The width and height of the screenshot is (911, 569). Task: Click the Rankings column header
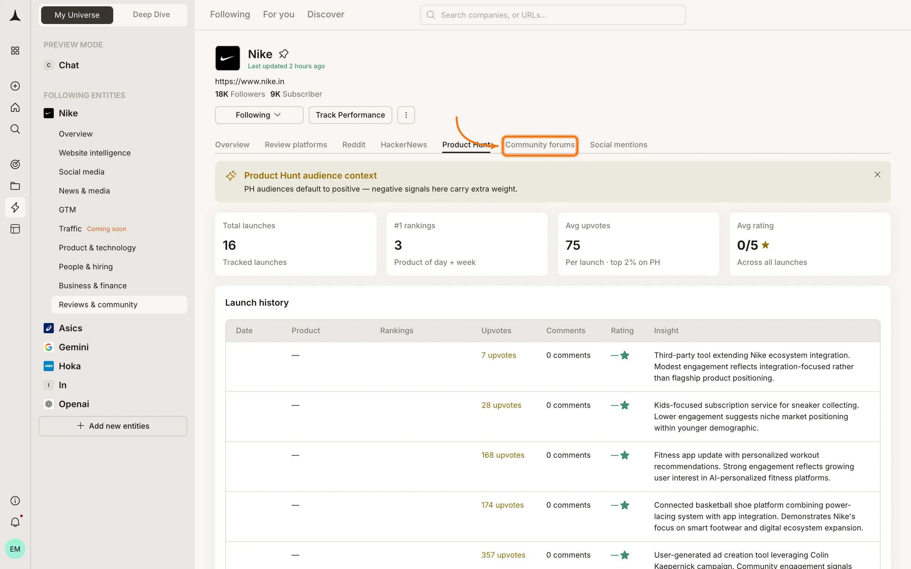(396, 331)
